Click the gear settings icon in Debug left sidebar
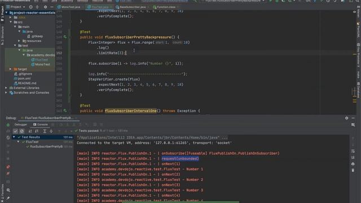This screenshot has height=203, width=361. (8, 190)
